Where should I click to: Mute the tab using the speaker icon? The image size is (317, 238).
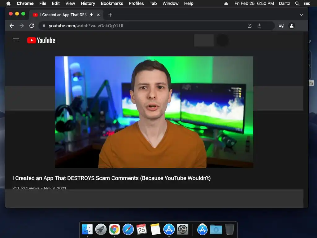[x=92, y=15]
